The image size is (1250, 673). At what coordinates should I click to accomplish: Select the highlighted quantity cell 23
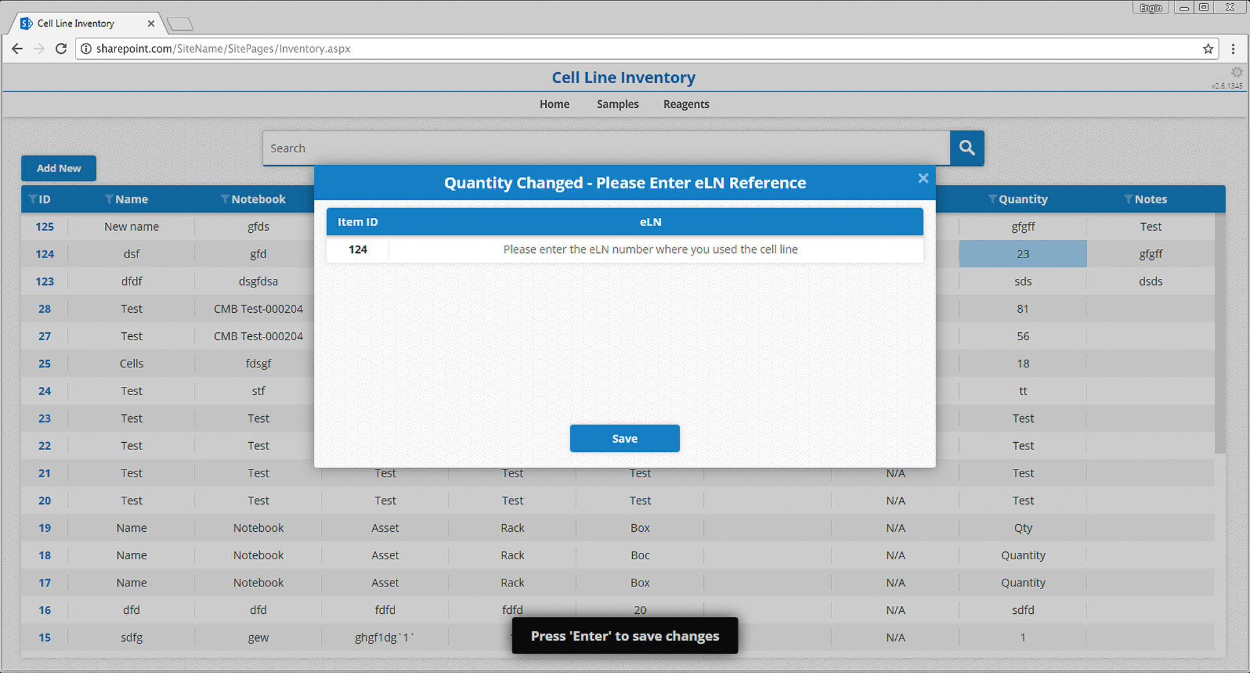(x=1023, y=254)
